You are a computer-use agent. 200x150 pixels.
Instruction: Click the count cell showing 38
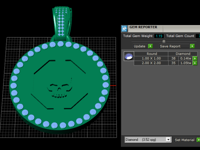coord(173,58)
